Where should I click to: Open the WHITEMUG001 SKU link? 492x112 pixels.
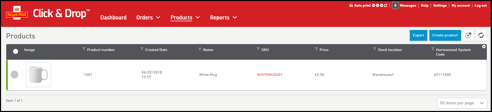270,75
